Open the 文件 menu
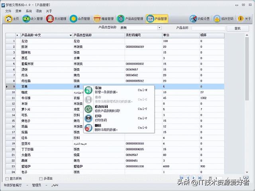Screen dimensions: 255x191 click(8, 11)
